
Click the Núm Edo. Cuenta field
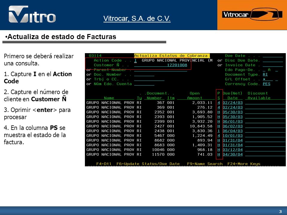144,84
